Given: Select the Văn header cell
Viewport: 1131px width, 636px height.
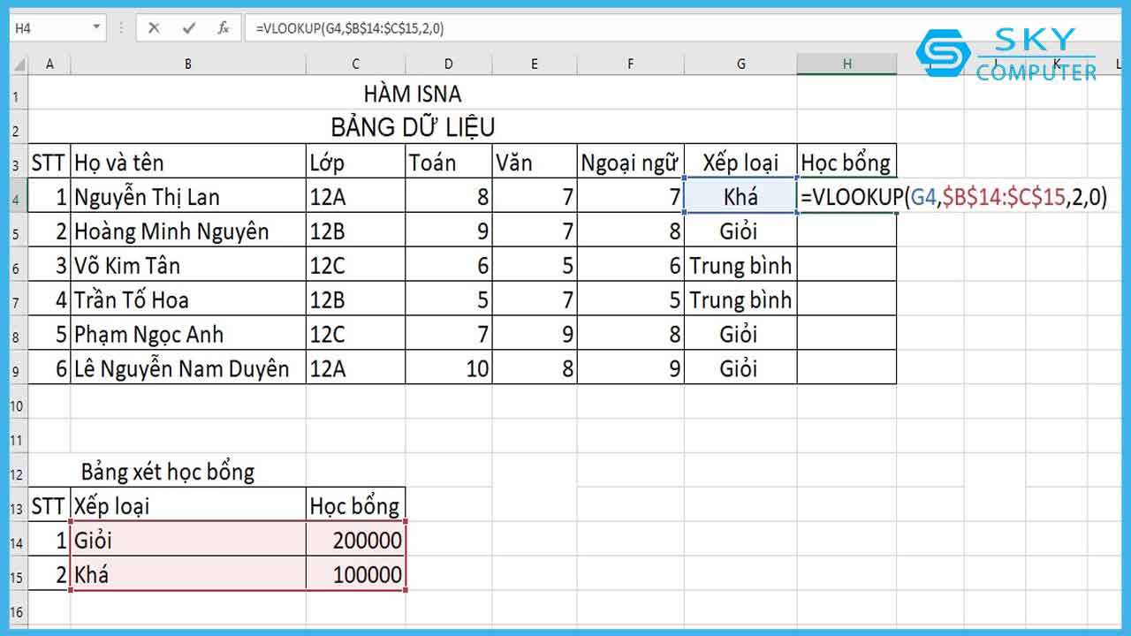Looking at the screenshot, I should pyautogui.click(x=535, y=162).
